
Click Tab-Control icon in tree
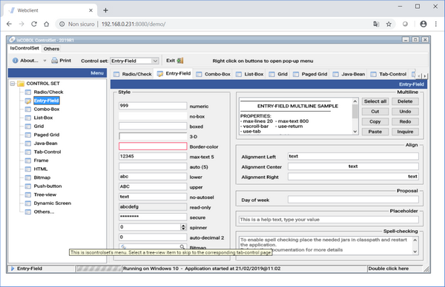click(x=28, y=152)
